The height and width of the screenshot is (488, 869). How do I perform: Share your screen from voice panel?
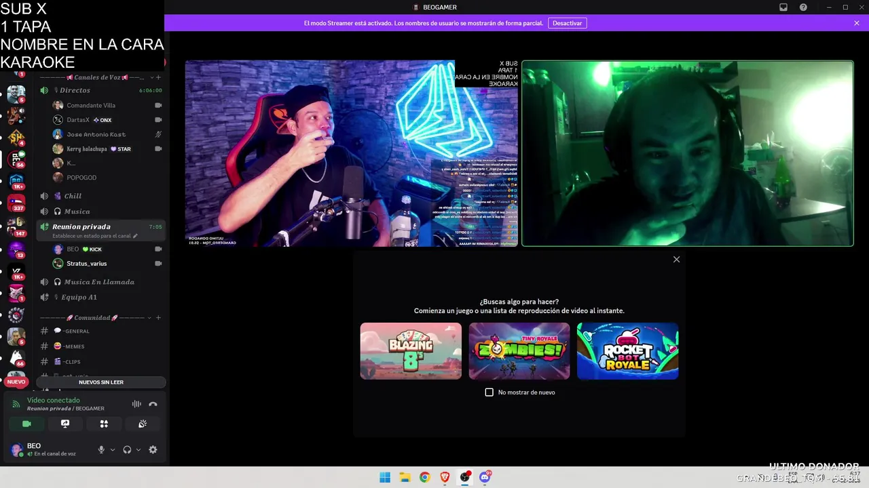point(65,424)
